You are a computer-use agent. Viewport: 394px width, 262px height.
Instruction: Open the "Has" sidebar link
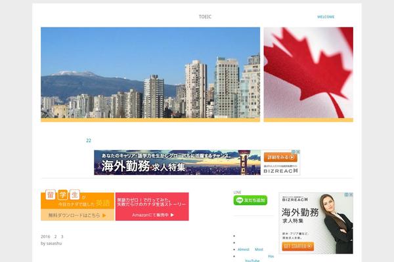(x=271, y=256)
